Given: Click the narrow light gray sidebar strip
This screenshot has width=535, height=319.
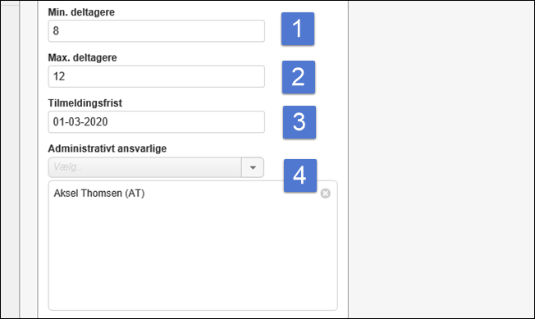Looking at the screenshot, I should [x=10, y=159].
